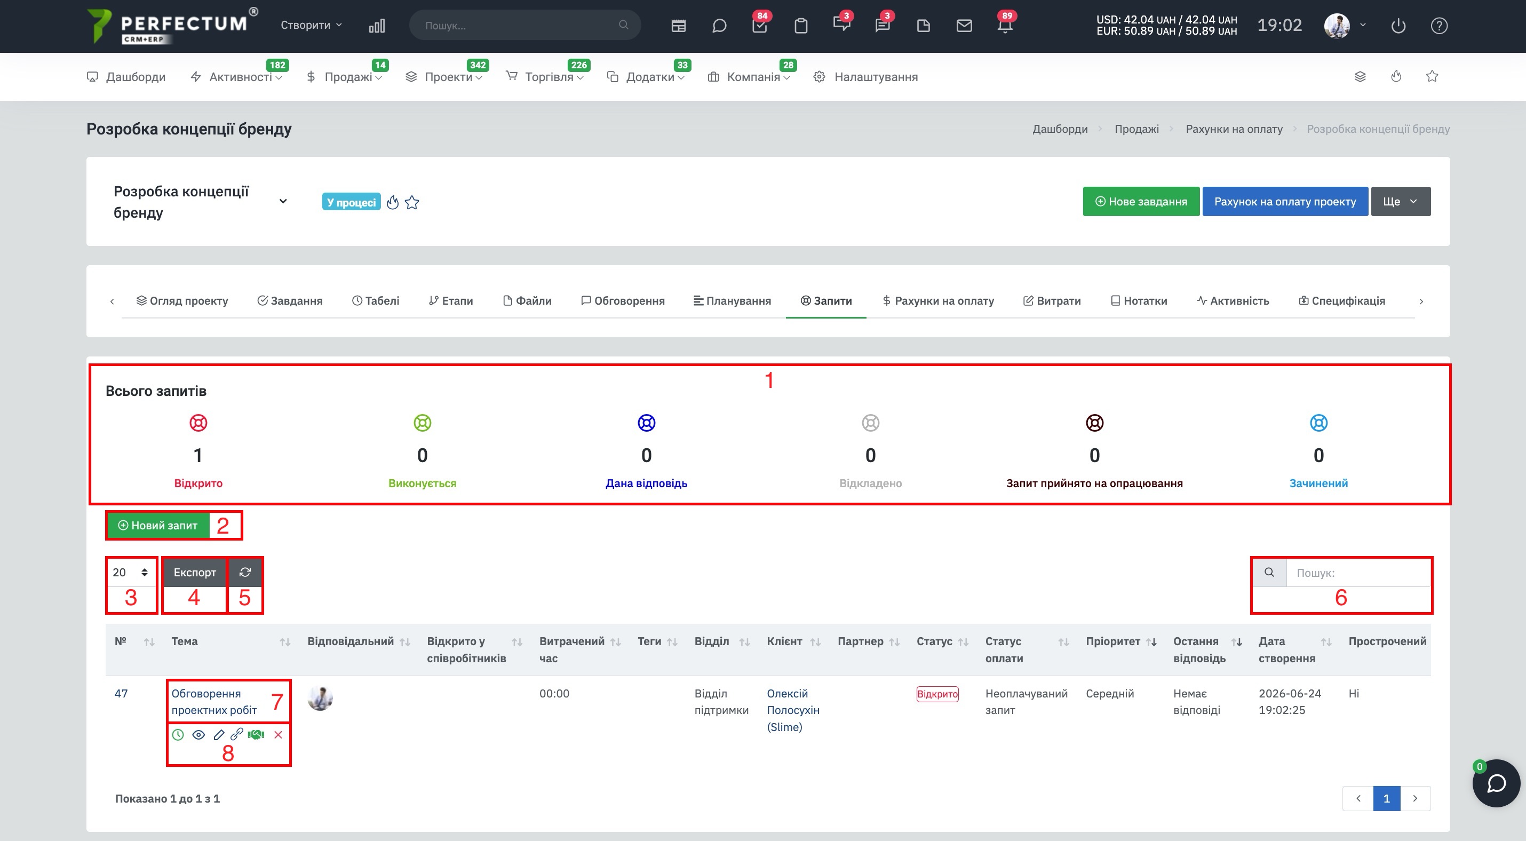
Task: Switch to the Завдання tab
Action: 290,301
